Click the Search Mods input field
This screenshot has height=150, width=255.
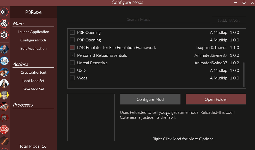tap(138, 20)
